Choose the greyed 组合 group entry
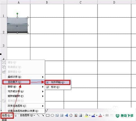The width and height of the screenshot is (136, 121). click(x=23, y=62)
